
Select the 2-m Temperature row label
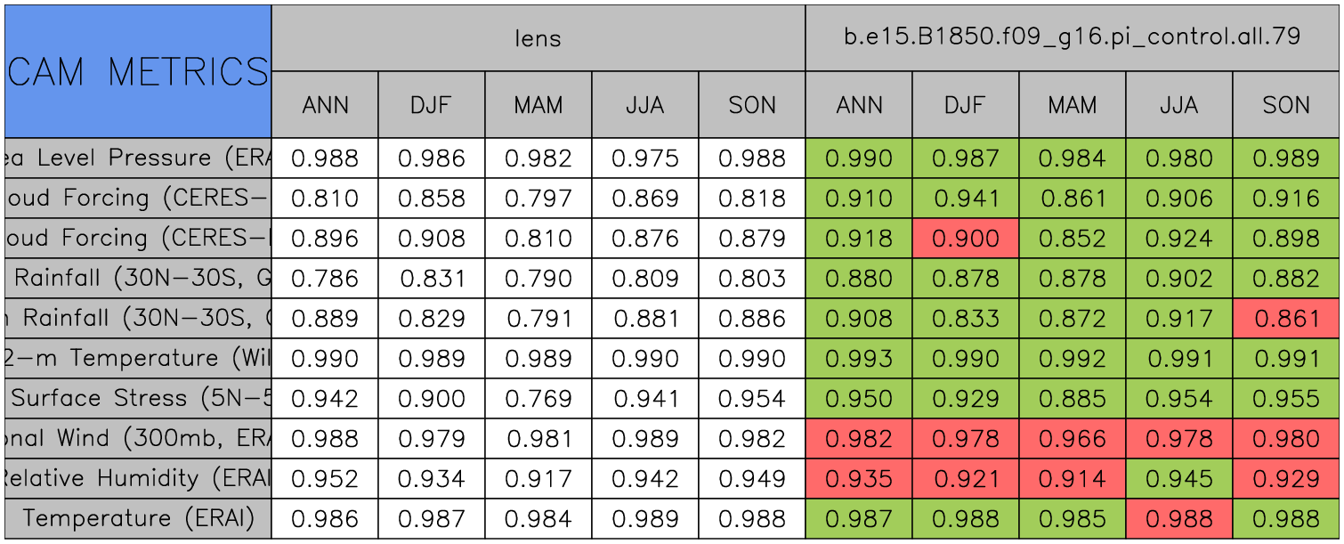[x=138, y=359]
